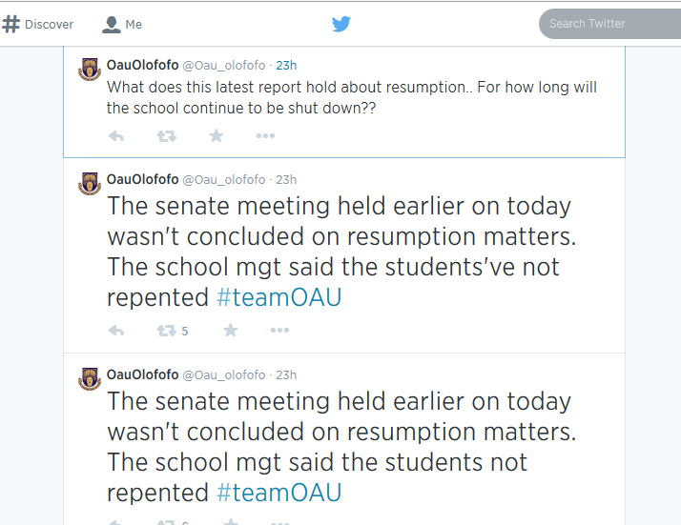Viewport: 681px width, 525px height.
Task: Open the Discover tab
Action: coord(38,25)
